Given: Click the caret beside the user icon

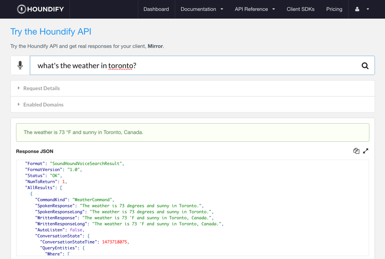Looking at the screenshot, I should pos(368,9).
